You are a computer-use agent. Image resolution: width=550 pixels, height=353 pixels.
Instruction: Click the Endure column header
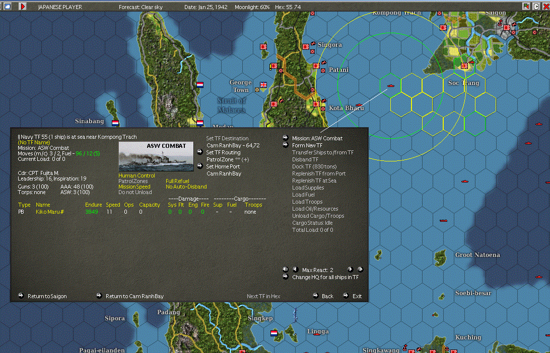pos(93,205)
